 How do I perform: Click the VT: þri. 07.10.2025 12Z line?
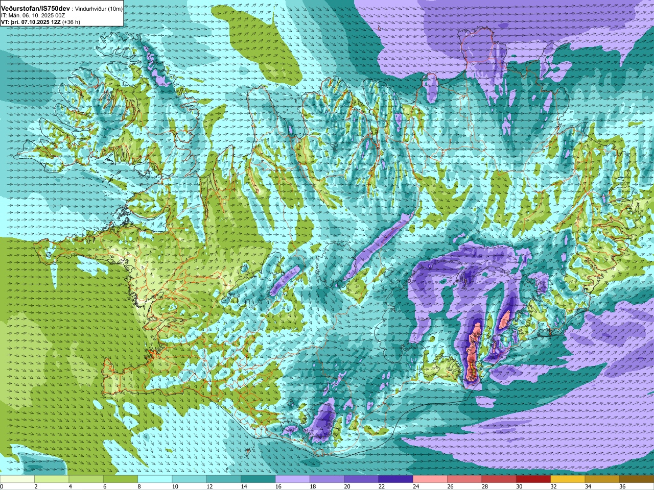click(31, 22)
